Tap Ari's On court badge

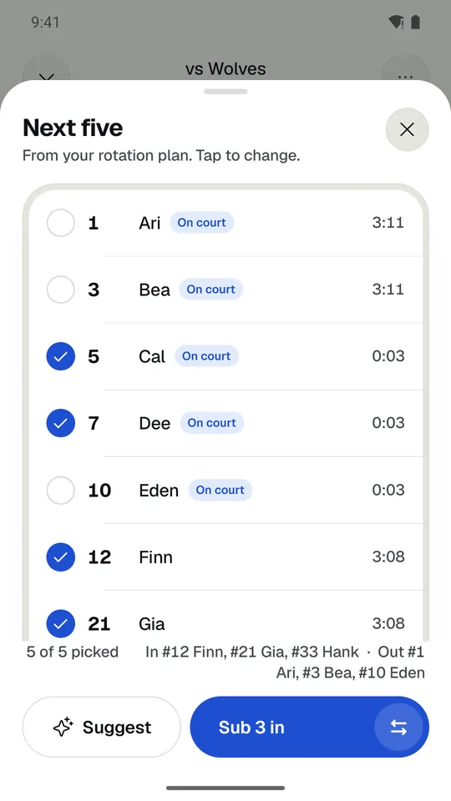click(202, 223)
